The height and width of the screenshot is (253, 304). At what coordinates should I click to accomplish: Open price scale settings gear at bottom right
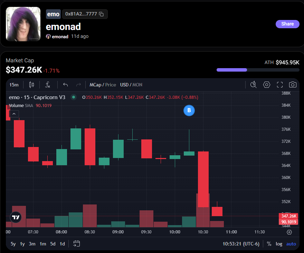pyautogui.click(x=289, y=232)
